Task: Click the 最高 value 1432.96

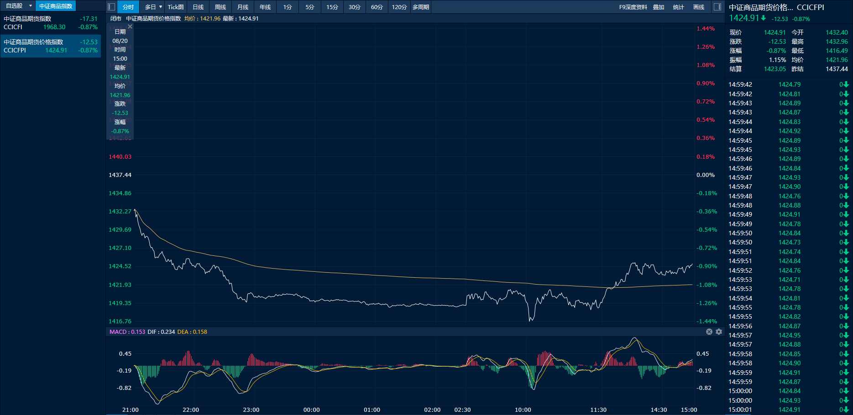Action: tap(837, 41)
